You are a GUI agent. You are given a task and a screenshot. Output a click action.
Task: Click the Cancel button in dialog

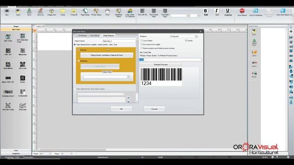point(154,109)
